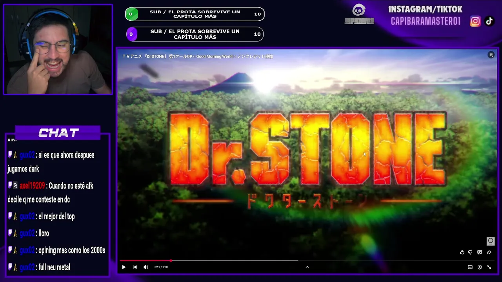Click the CHAT header label
Screen dimensions: 502x282
coord(58,133)
